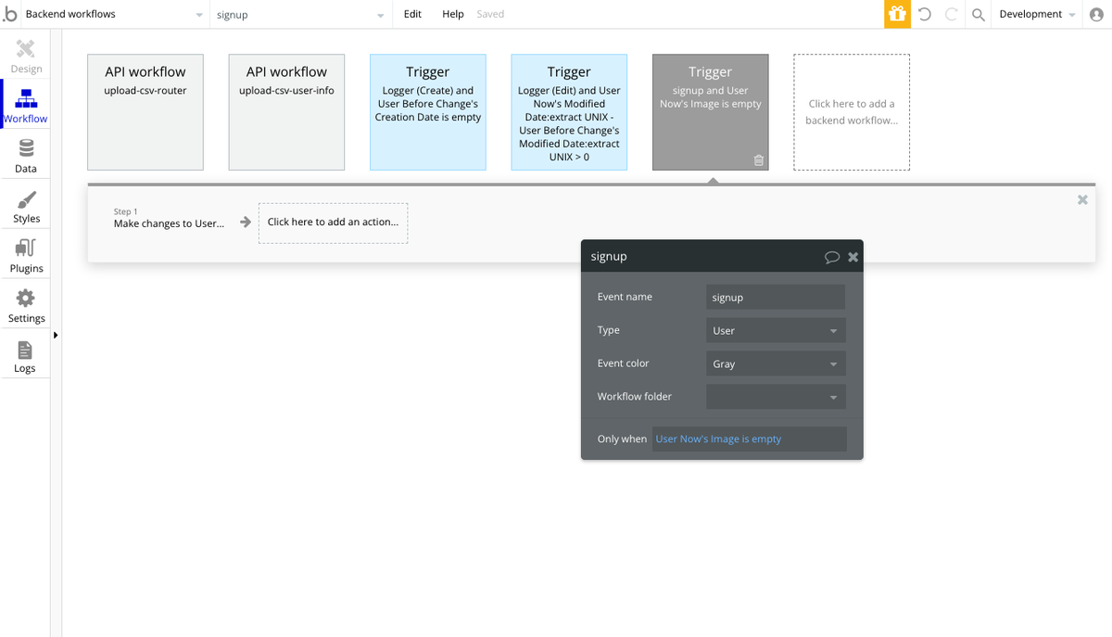The width and height of the screenshot is (1112, 637).
Task: Open the Type dropdown showing User
Action: (776, 330)
